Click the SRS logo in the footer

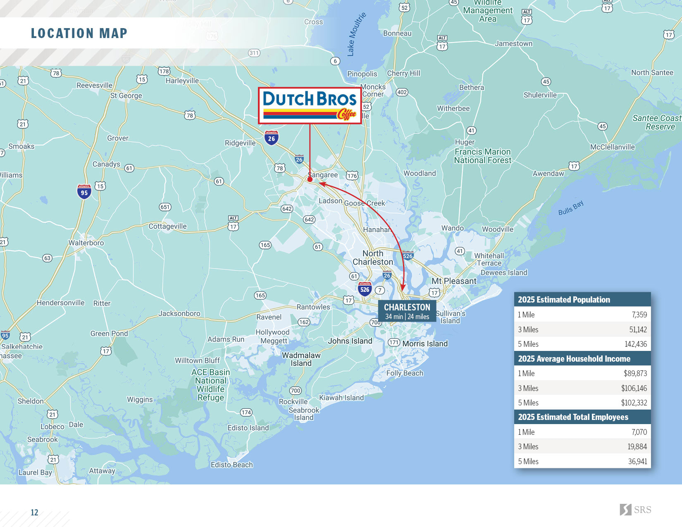pyautogui.click(x=635, y=510)
